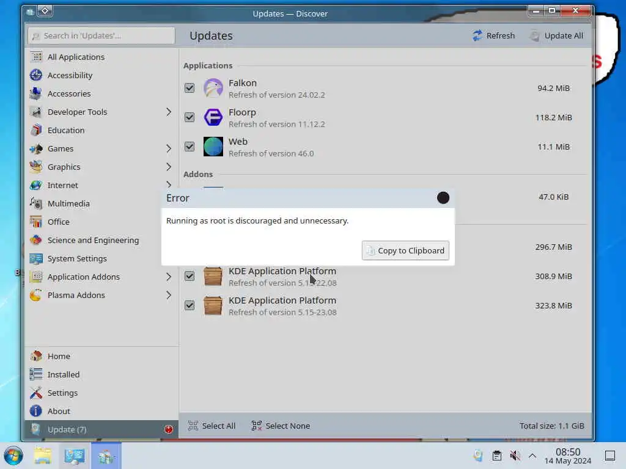626x469 pixels.
Task: Open the Installed apps page
Action: pyautogui.click(x=101, y=375)
